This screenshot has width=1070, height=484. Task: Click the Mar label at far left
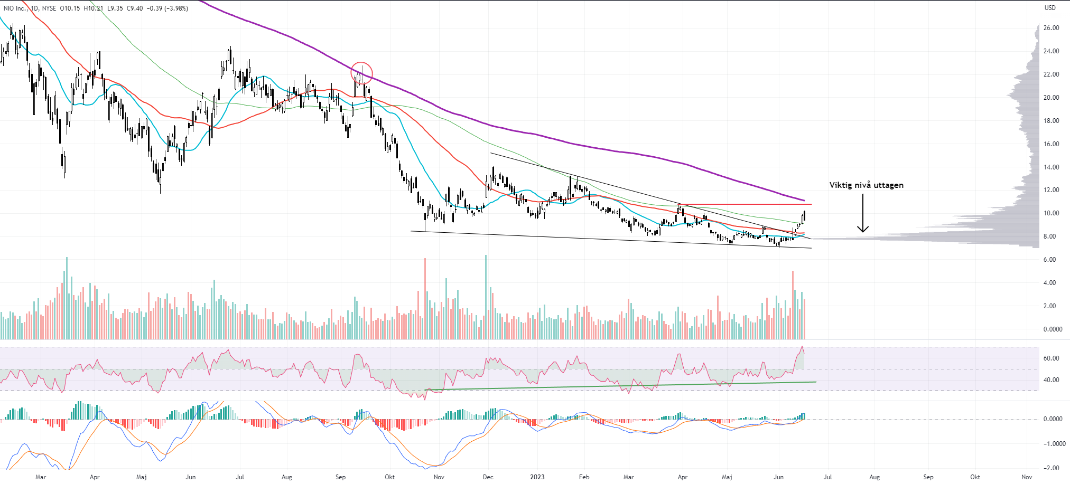[40, 477]
